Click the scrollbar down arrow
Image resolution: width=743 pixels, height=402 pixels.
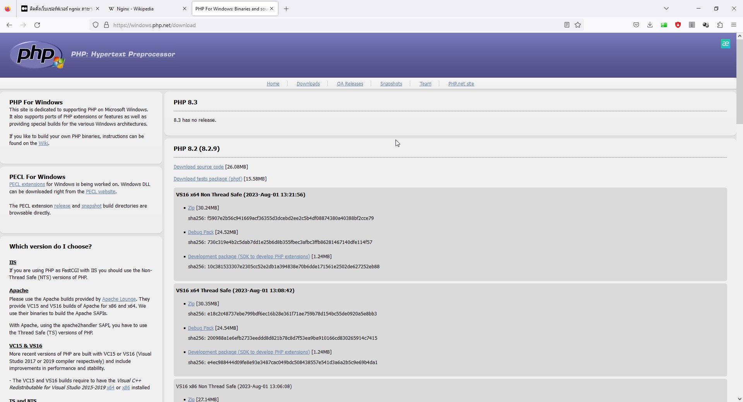click(x=740, y=399)
